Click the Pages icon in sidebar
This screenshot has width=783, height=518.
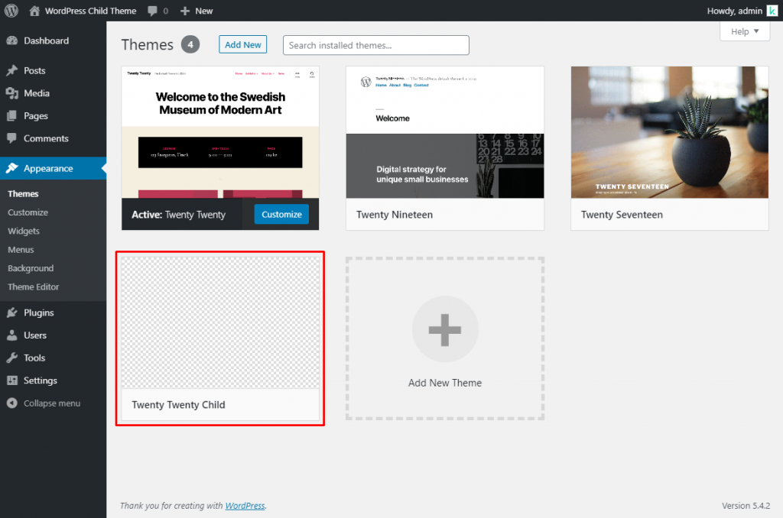(12, 116)
